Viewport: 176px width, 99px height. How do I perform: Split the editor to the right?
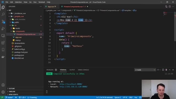click(x=170, y=7)
